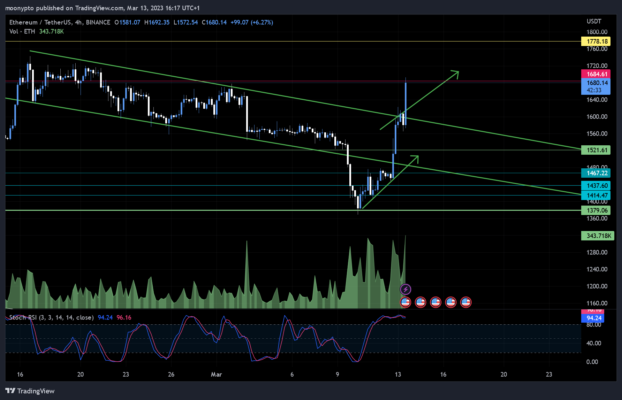
Task: Click the 13 date label on time axis
Action: tap(398, 374)
